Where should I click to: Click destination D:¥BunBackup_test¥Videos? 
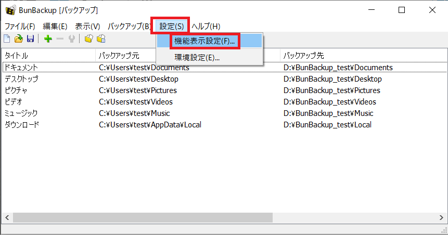click(330, 102)
